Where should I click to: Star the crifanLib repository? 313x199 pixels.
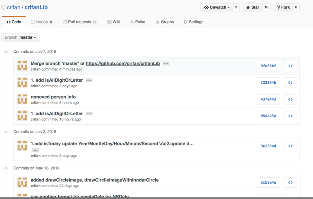coord(252,7)
